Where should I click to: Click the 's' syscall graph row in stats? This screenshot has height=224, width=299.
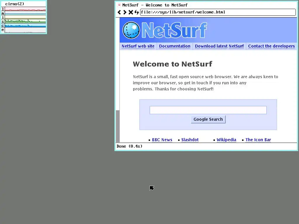coord(23,22)
